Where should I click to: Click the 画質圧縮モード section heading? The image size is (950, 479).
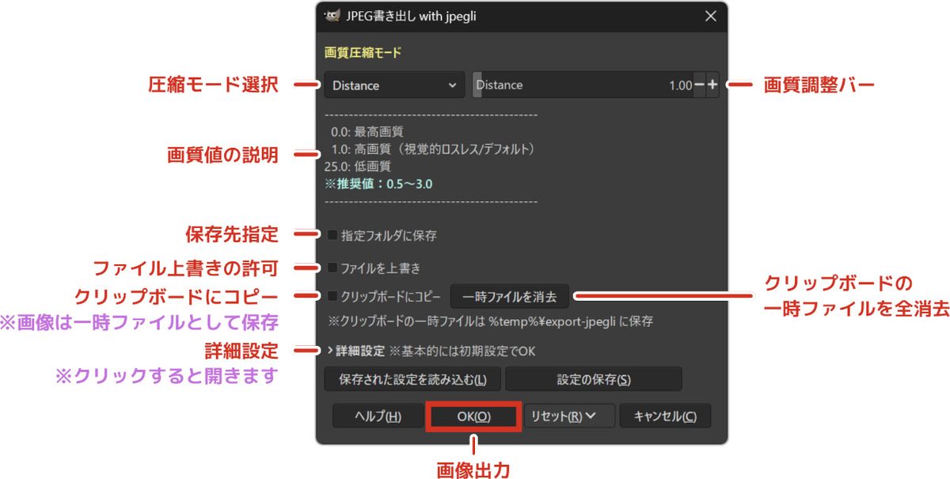coord(363,53)
